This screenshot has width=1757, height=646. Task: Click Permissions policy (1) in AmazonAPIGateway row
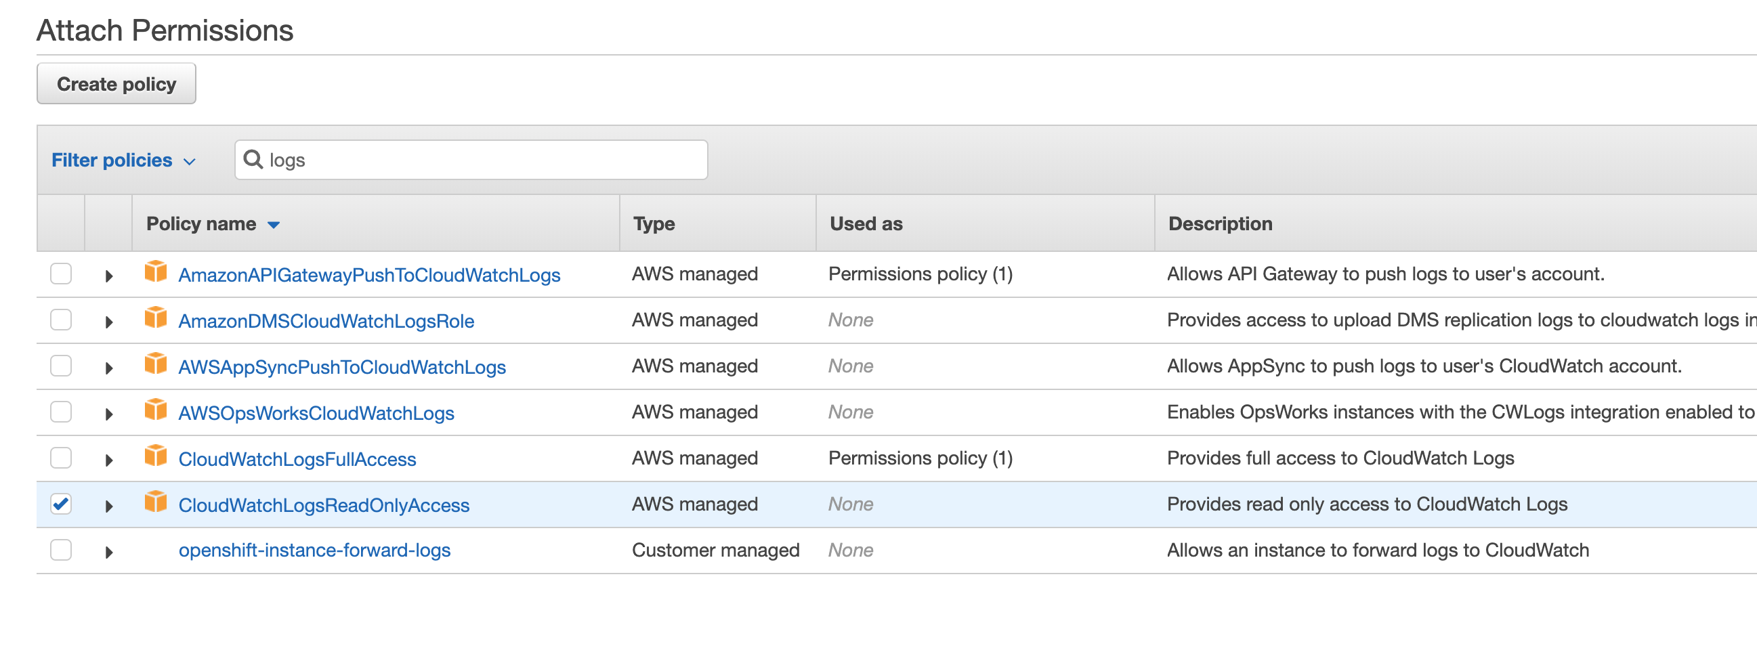coord(920,274)
